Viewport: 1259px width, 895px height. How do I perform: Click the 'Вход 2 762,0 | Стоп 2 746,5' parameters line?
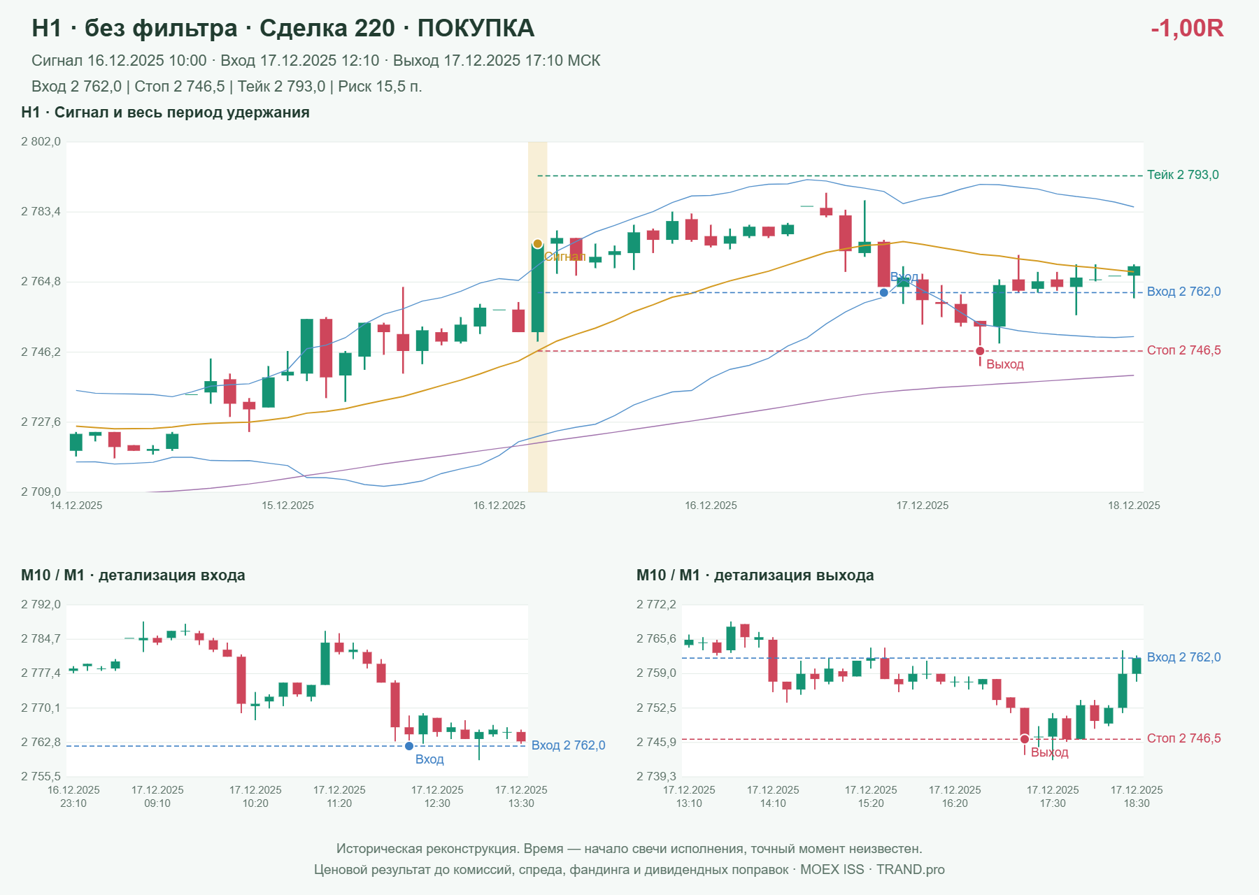point(227,87)
